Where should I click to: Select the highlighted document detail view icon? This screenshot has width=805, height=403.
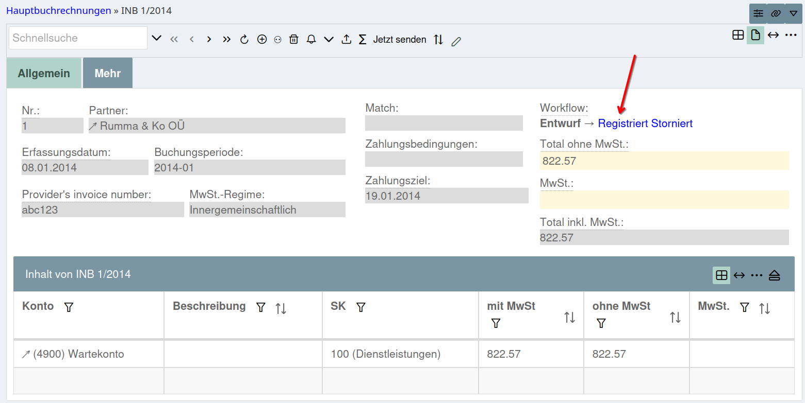[755, 35]
